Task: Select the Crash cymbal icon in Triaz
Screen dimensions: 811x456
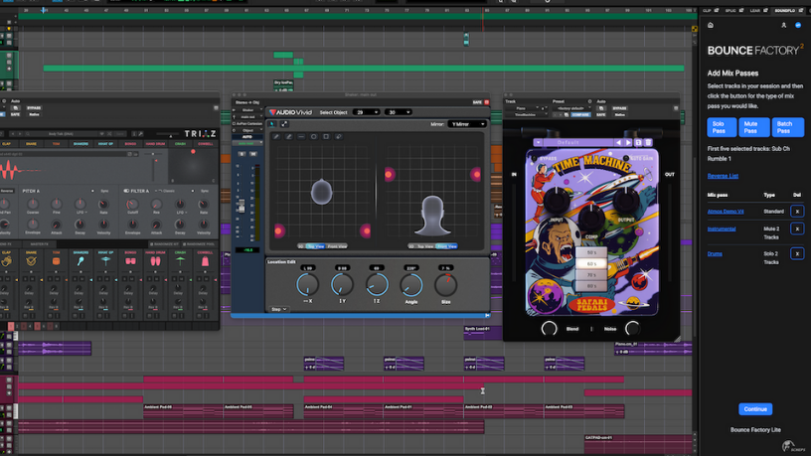Action: pos(180,261)
